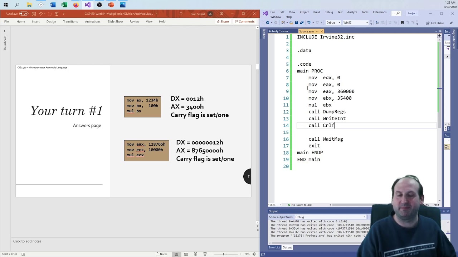Viewport: 458px width, 257px height.
Task: Close the Source.asm tab
Action: click(x=322, y=31)
